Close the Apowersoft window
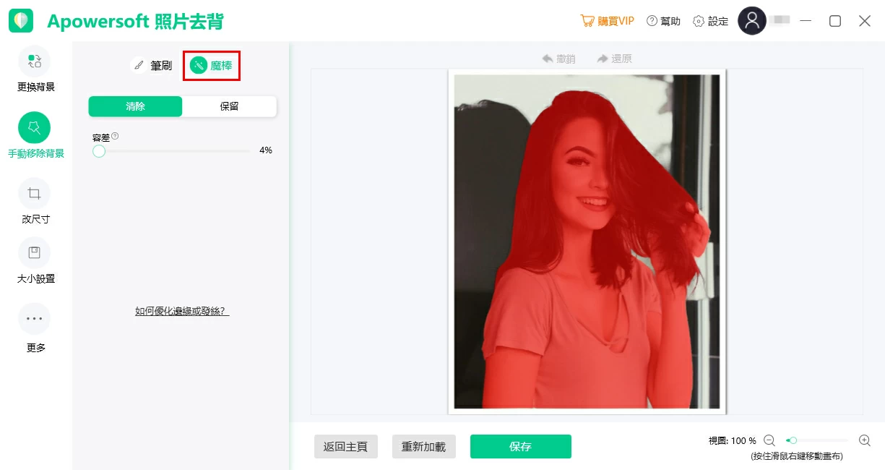Screen dimensions: 885x470 click(865, 21)
